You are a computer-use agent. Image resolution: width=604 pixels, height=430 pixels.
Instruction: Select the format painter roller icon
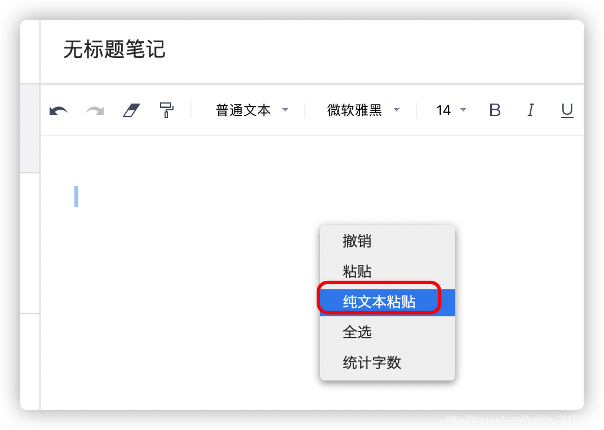click(x=167, y=110)
